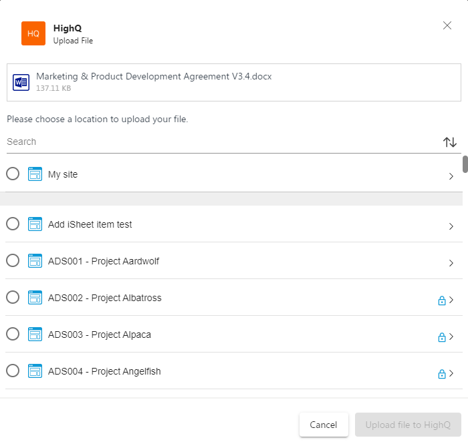Click the ADS004 Project Angelfish lock icon

pos(441,374)
